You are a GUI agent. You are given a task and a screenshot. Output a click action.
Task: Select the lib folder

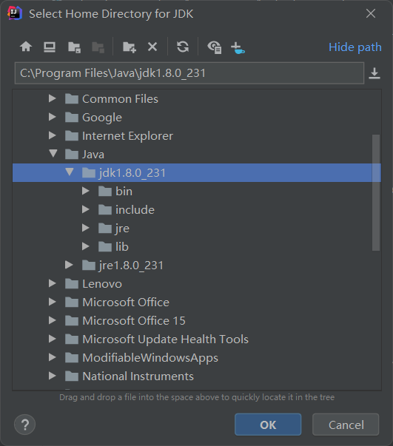tap(122, 247)
